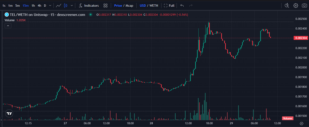Click the high value H0.002310
Image resolution: width=309 pixels, height=127 pixels.
click(x=119, y=15)
